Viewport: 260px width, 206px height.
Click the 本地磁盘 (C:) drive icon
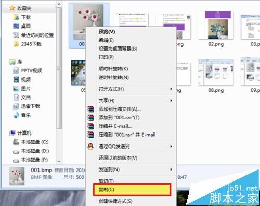tap(16, 142)
